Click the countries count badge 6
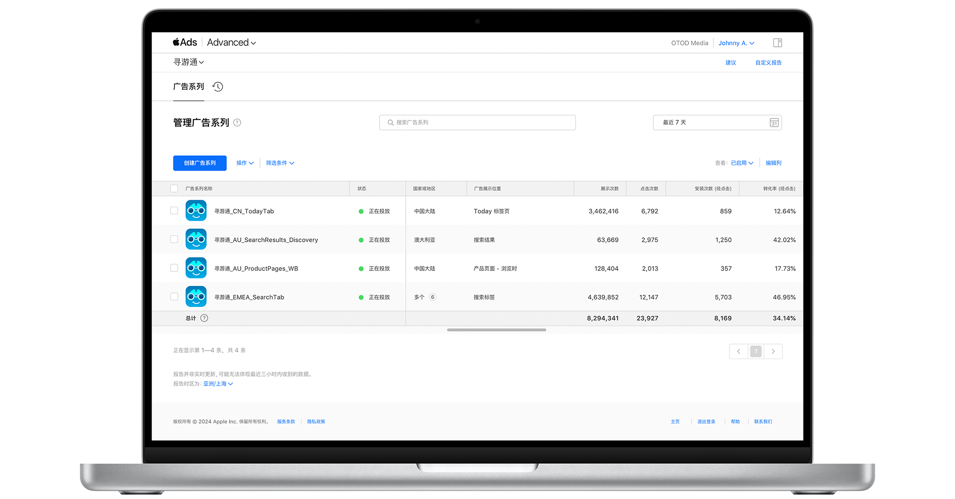955x499 pixels. 433,297
